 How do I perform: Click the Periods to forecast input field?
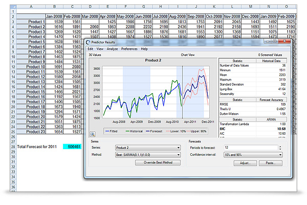click(x=251, y=147)
